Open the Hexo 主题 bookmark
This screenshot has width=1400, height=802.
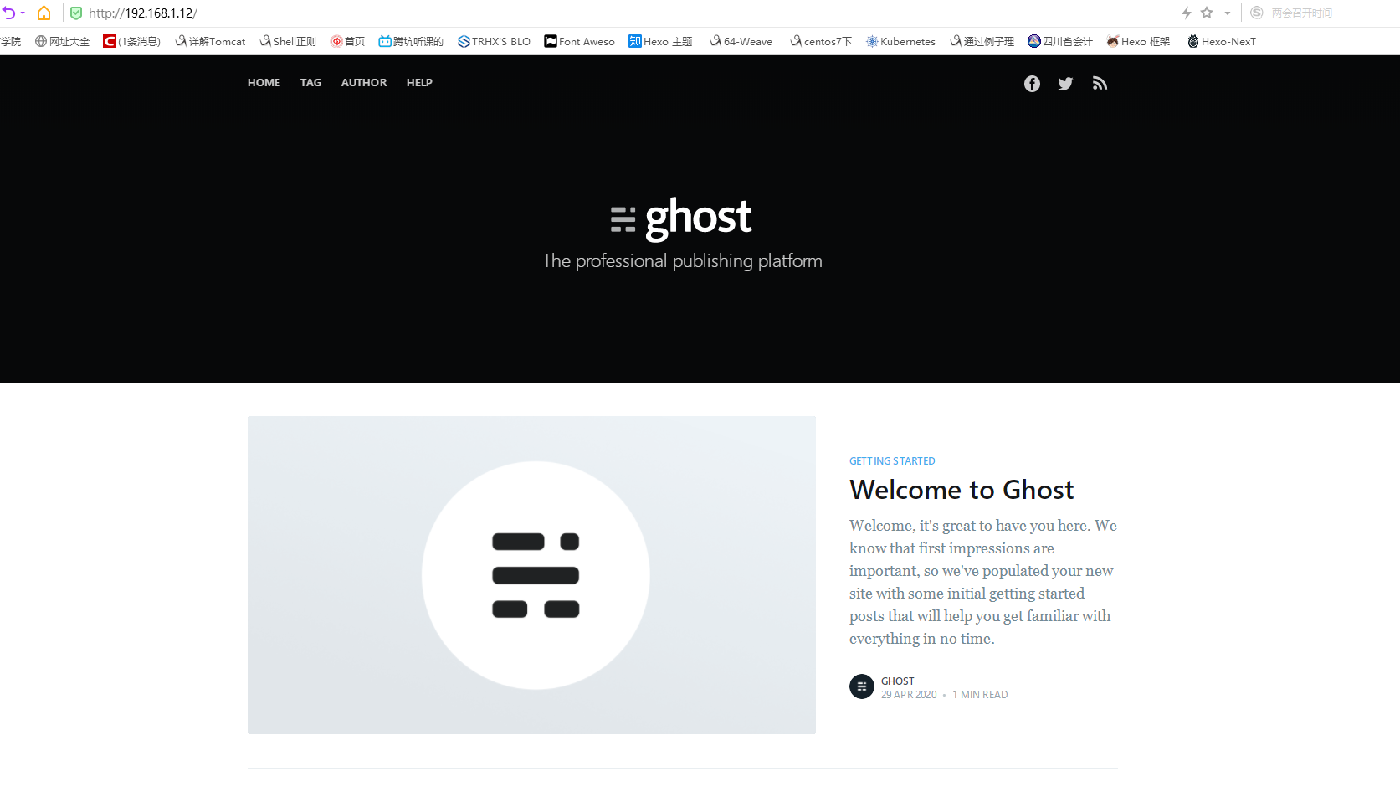[x=660, y=41]
